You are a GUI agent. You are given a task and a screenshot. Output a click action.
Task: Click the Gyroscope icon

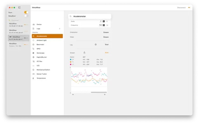click(x=33, y=53)
